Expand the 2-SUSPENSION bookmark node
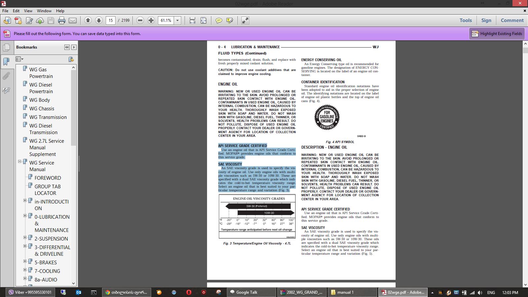The height and width of the screenshot is (297, 528). pos(25,238)
